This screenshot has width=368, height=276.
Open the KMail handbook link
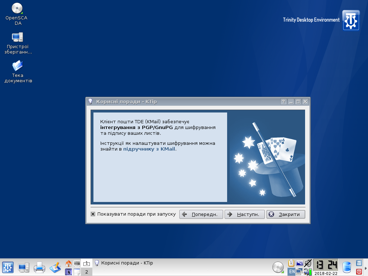point(149,149)
